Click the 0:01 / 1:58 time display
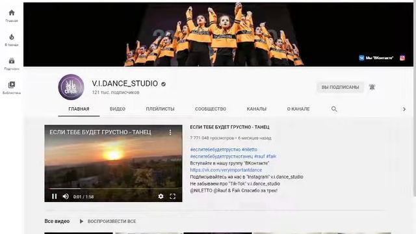Screen dimensions: 416x234 point(84,196)
